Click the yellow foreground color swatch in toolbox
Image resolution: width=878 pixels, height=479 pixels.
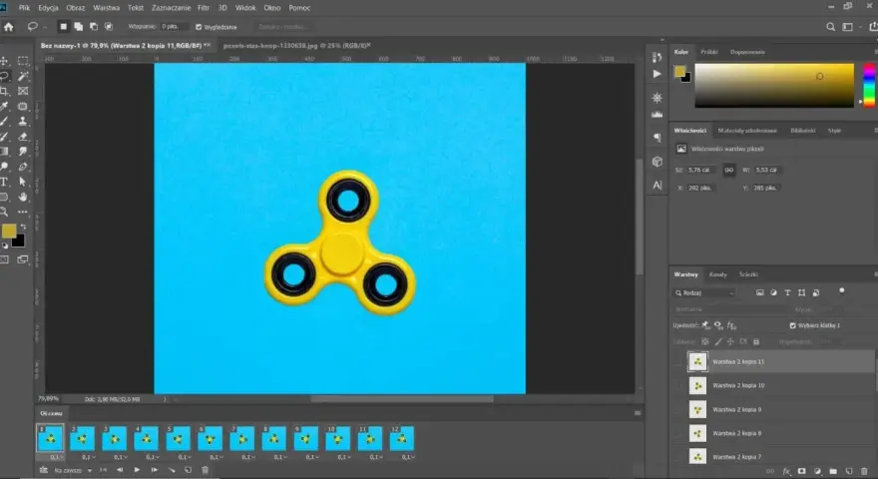pos(9,231)
